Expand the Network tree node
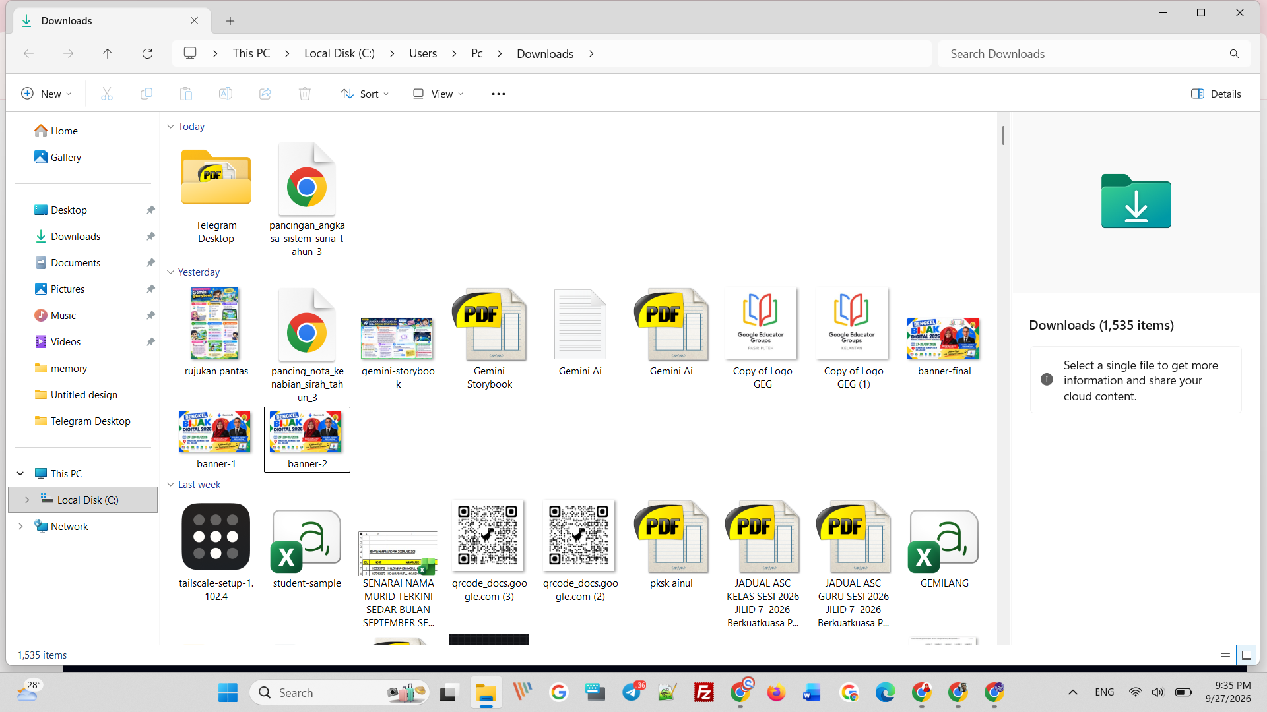Viewport: 1267px width, 712px height. pos(20,526)
